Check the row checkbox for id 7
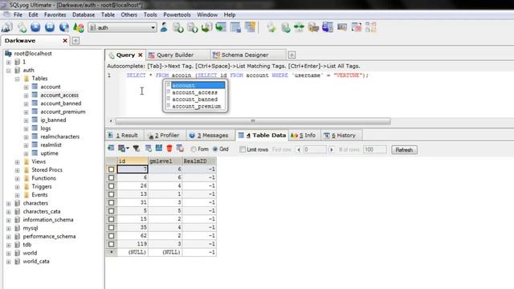 (111, 169)
